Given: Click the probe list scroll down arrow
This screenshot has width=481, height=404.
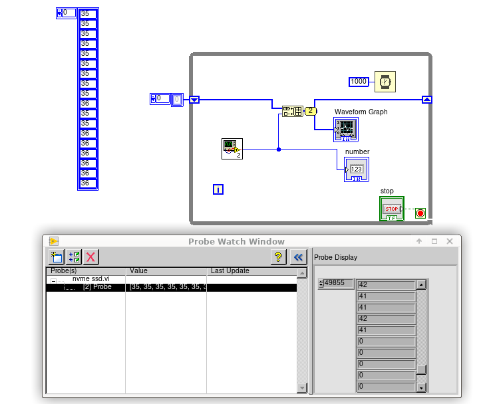Looking at the screenshot, I should pyautogui.click(x=302, y=388).
